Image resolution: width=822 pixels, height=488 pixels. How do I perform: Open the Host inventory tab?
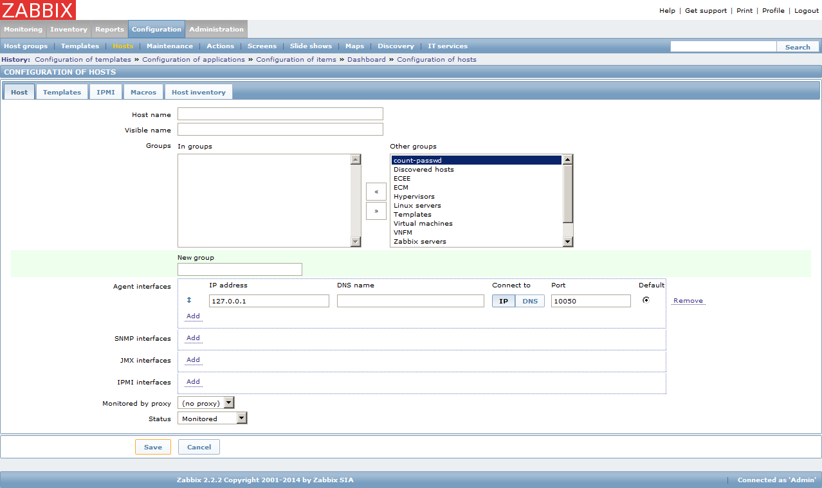click(199, 92)
